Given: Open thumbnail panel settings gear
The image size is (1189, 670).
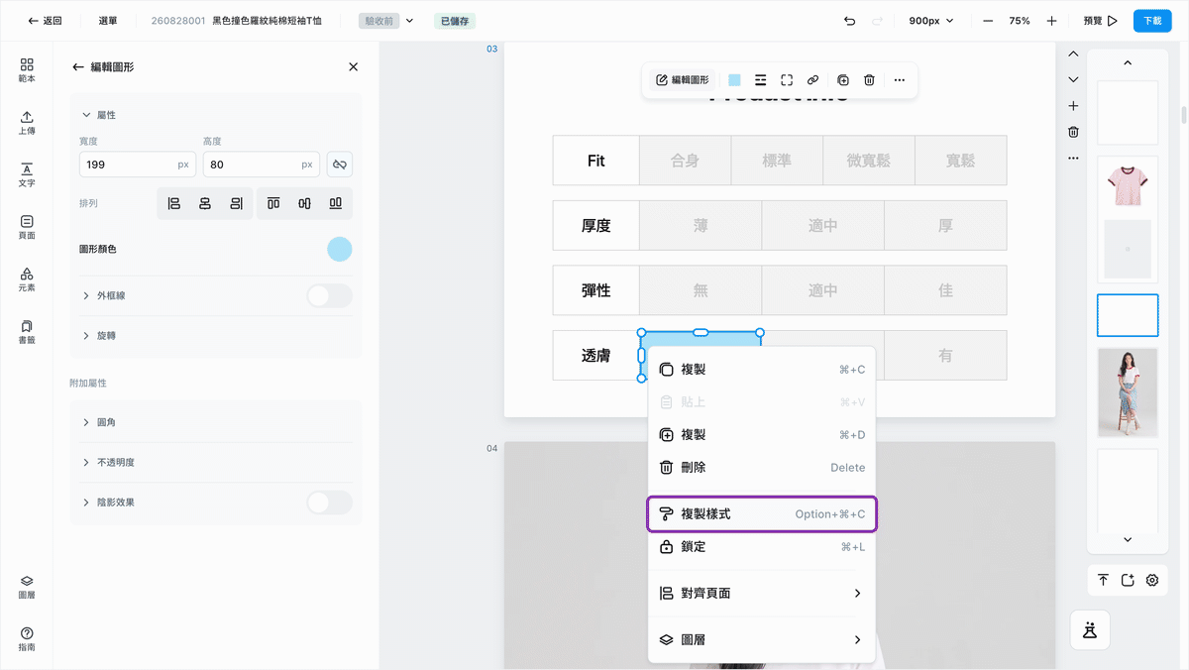Looking at the screenshot, I should tap(1152, 581).
